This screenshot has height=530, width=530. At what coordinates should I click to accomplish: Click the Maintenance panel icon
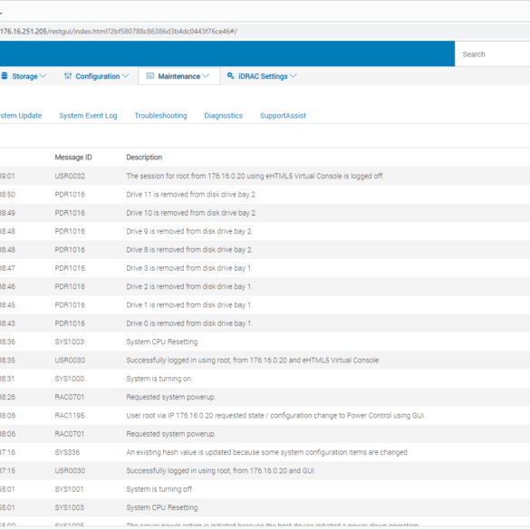point(150,76)
